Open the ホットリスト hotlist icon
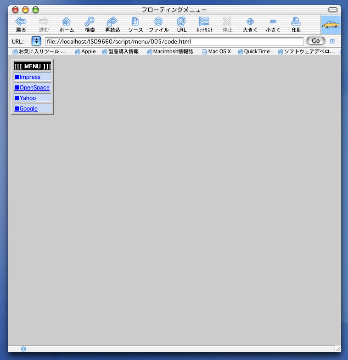The height and width of the screenshot is (360, 348). pyautogui.click(x=204, y=22)
